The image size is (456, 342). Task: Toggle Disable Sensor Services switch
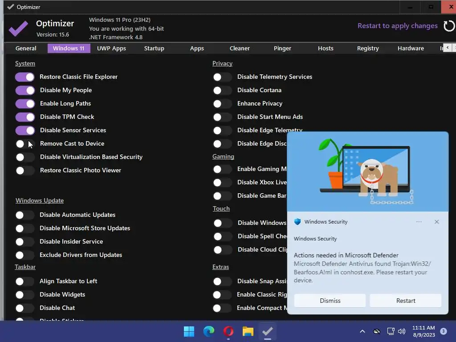[x=25, y=130]
